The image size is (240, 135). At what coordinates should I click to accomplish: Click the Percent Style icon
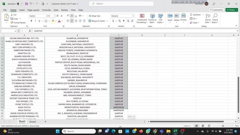pyautogui.click(x=120, y=21)
